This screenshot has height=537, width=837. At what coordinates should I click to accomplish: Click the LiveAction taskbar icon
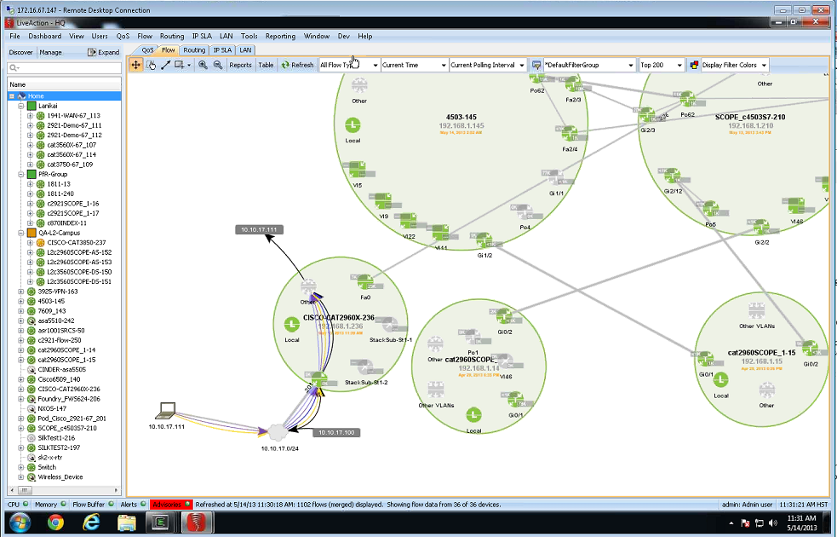tap(197, 523)
